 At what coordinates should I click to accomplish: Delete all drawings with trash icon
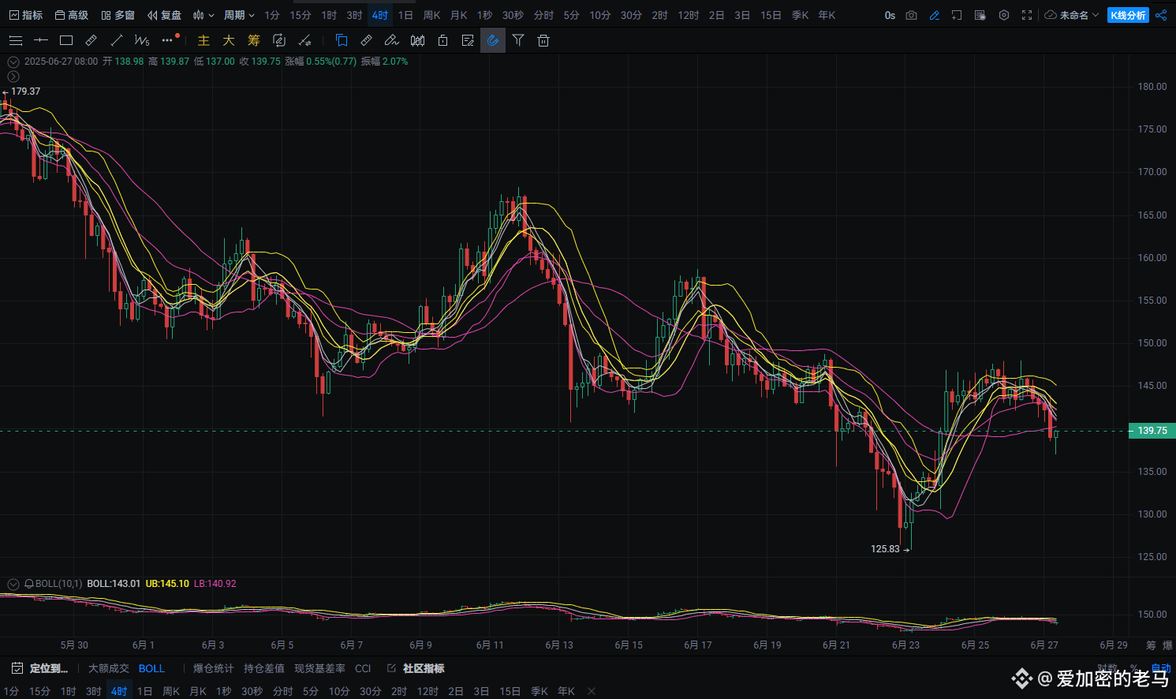[x=543, y=40]
